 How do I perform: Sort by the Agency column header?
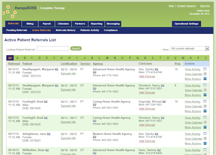pyautogui.click(x=98, y=64)
